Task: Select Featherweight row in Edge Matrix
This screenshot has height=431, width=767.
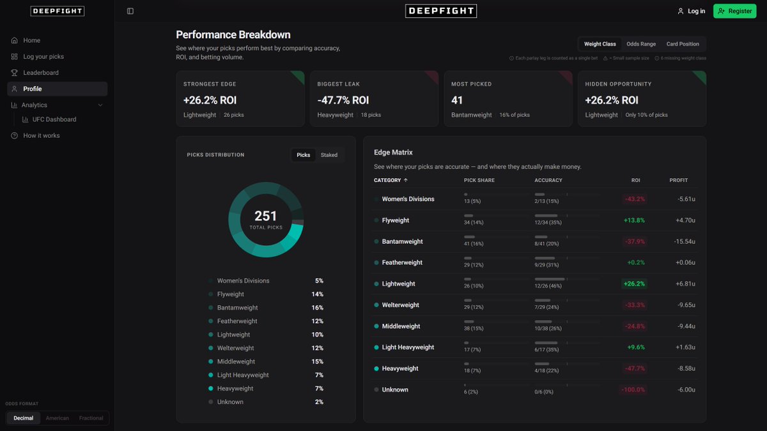Action: [535, 262]
